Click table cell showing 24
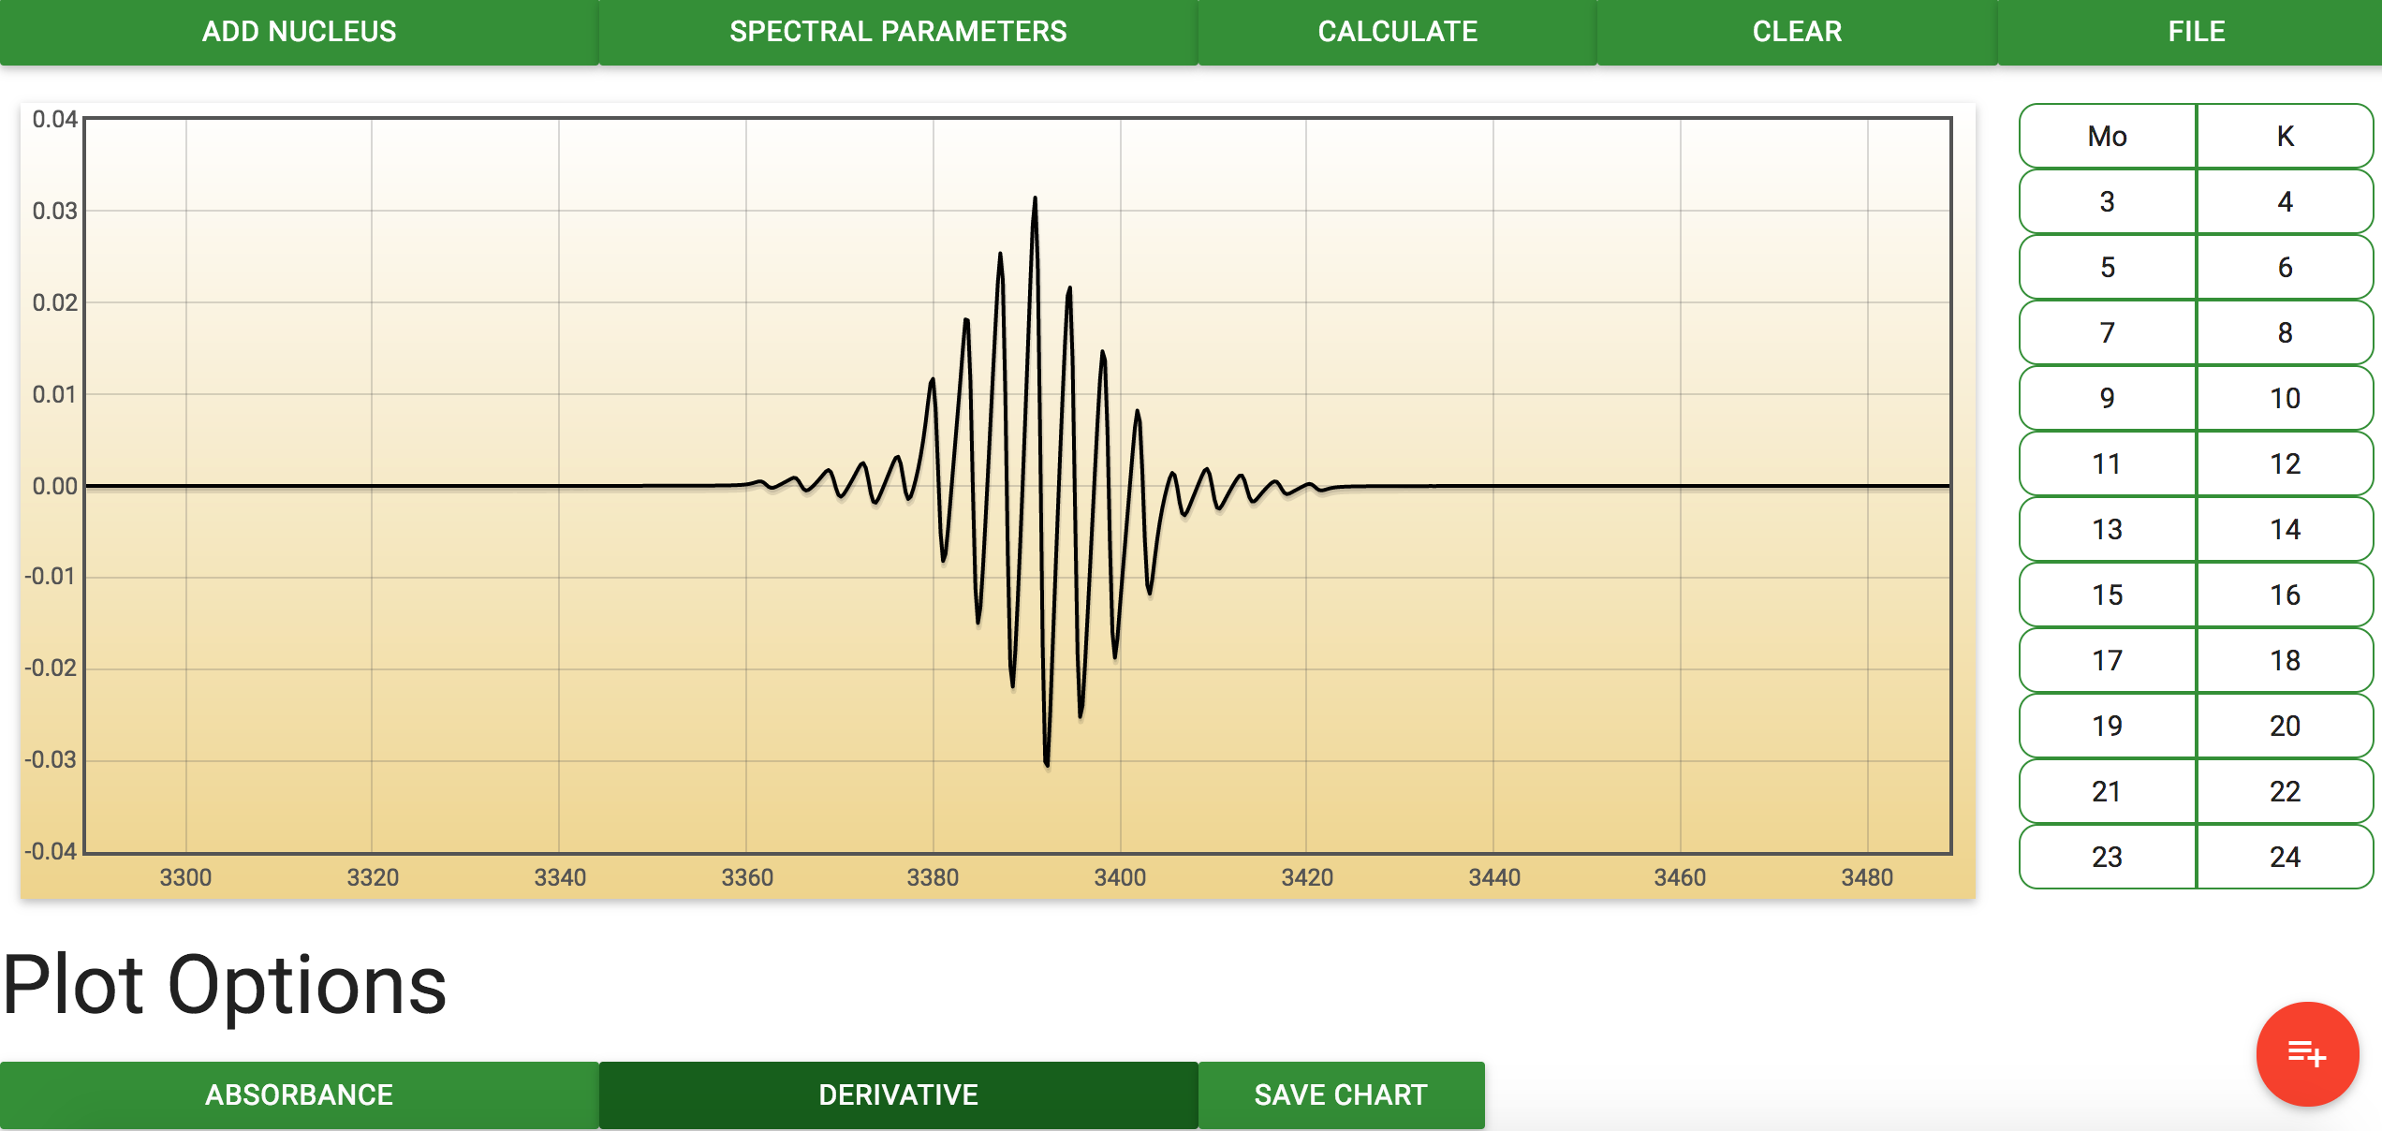The width and height of the screenshot is (2382, 1131). coord(2285,858)
